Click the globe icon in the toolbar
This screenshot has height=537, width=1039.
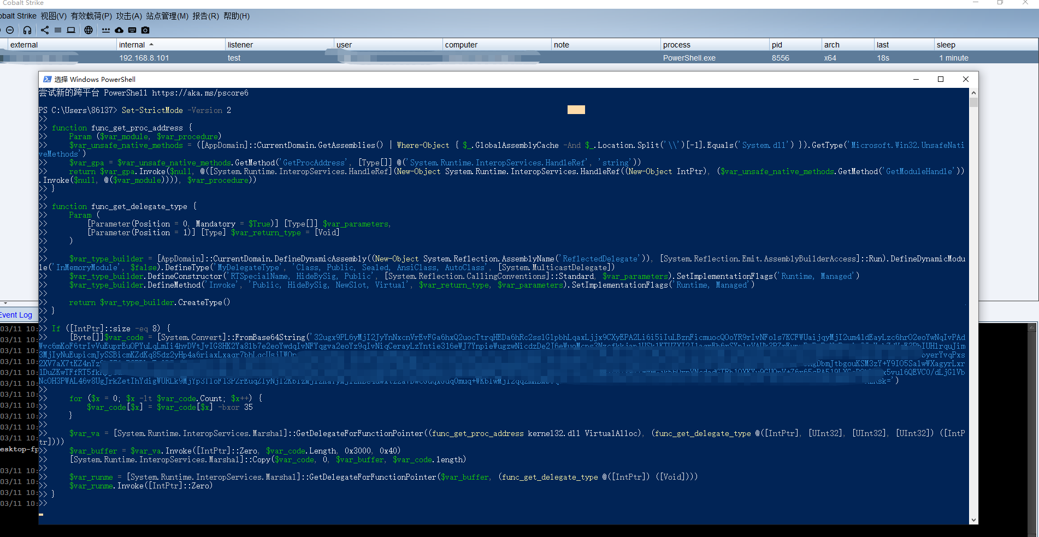[88, 30]
